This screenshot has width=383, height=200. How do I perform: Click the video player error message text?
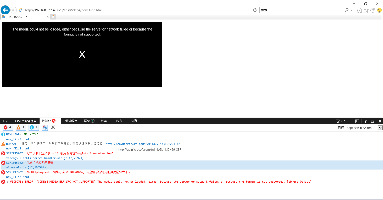coord(82,32)
